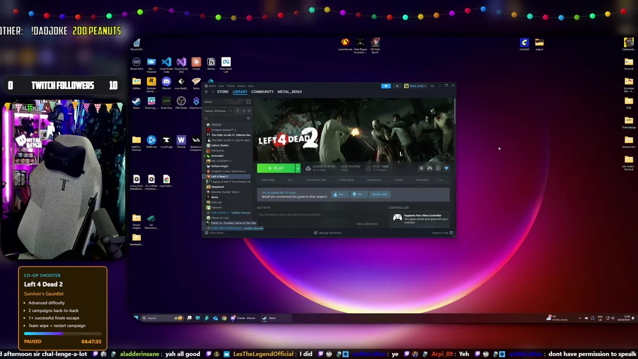Switch to the Friends - Discord taskbar item

pyautogui.click(x=243, y=318)
